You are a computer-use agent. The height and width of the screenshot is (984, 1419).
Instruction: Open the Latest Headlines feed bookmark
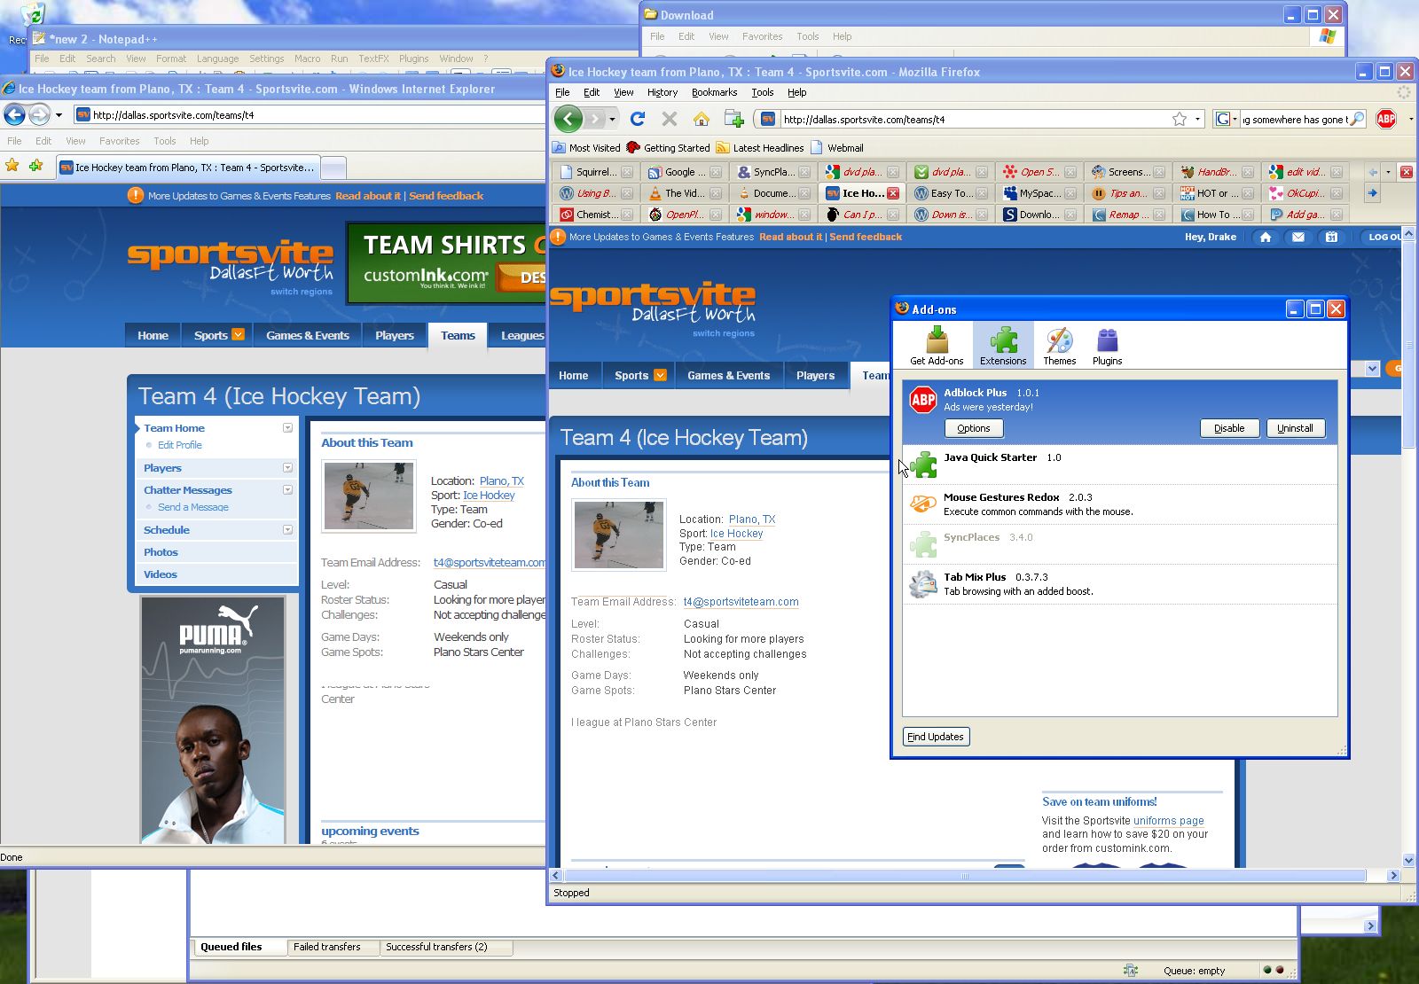click(760, 148)
